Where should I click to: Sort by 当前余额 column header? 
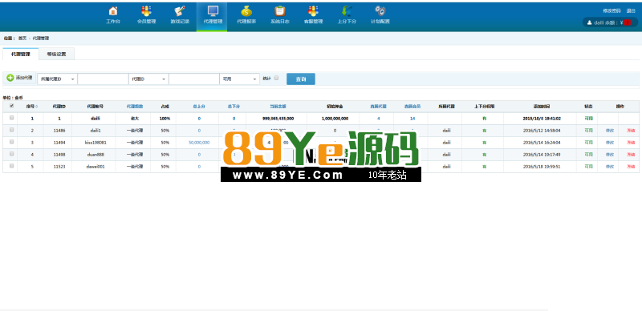278,107
